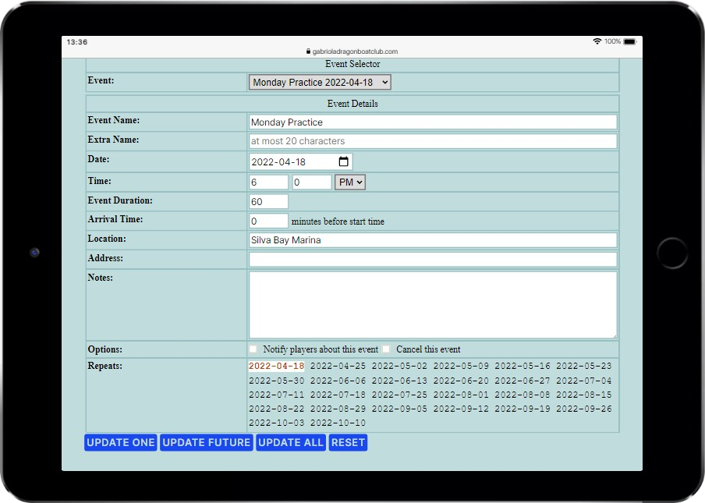This screenshot has width=705, height=503.
Task: Click the UPDATE FUTURE button
Action: (207, 442)
